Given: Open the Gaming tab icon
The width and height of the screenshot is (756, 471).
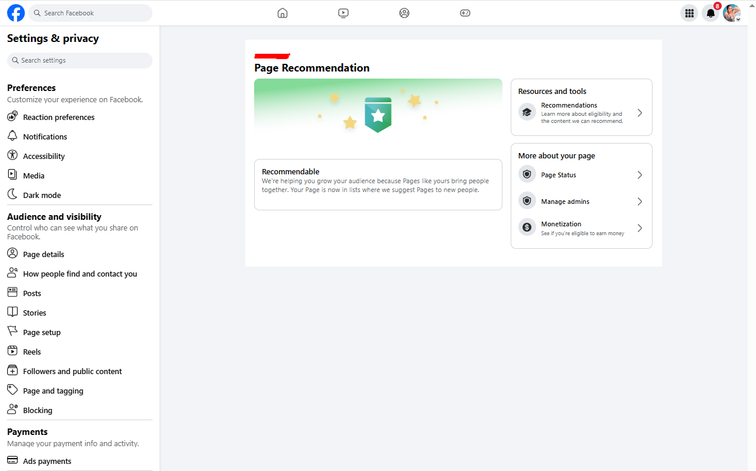Looking at the screenshot, I should [465, 13].
